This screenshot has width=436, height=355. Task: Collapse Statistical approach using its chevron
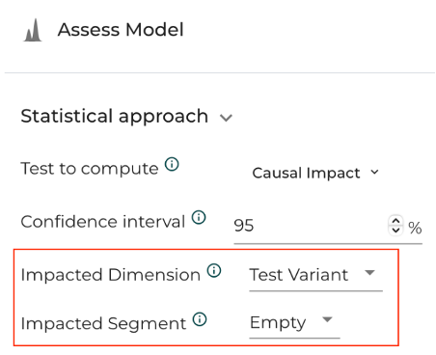(226, 118)
